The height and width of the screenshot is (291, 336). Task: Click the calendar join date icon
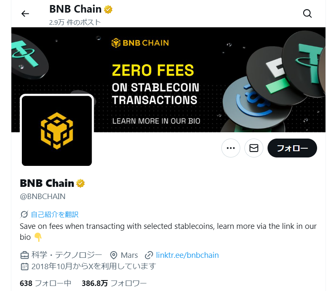pos(24,267)
